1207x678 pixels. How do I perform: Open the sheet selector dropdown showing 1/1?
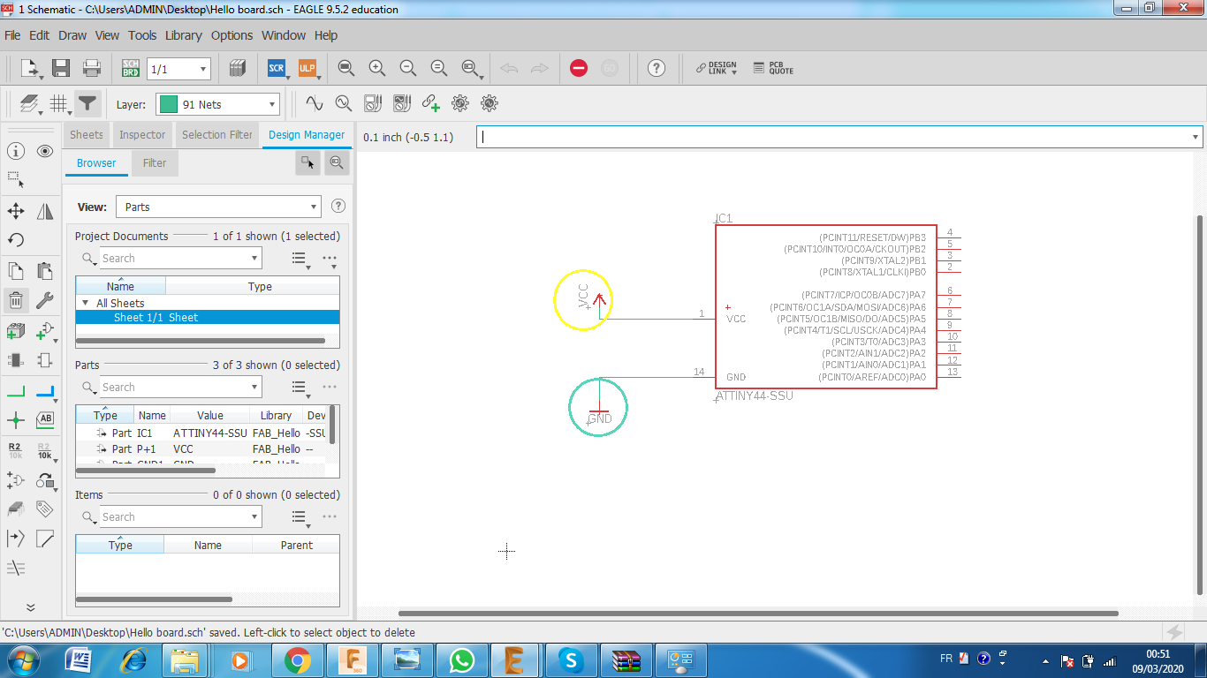(x=178, y=69)
